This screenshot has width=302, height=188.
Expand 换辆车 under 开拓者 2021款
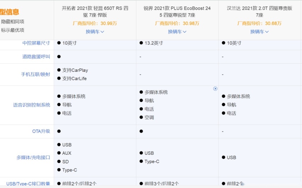point(95,32)
